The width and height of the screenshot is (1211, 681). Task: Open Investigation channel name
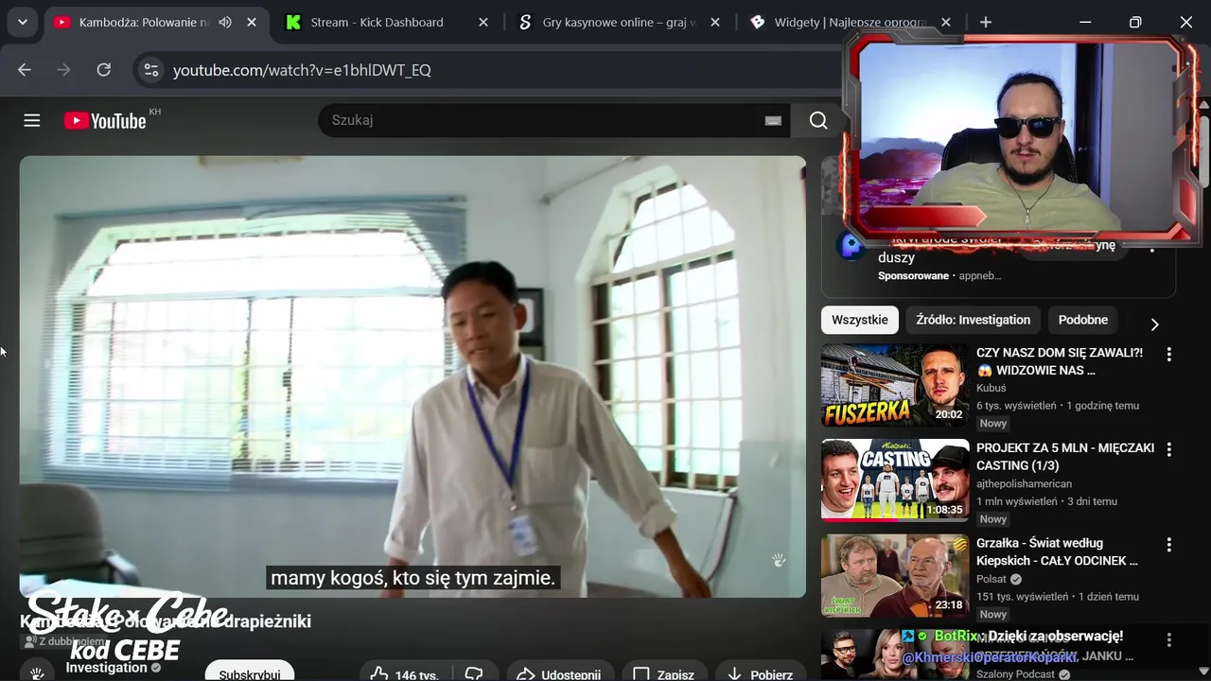point(107,668)
